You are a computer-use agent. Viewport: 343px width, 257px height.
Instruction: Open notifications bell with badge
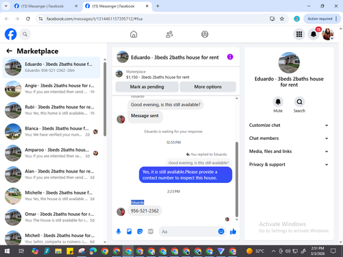pyautogui.click(x=314, y=34)
